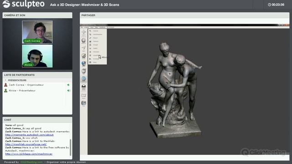Open the Edit tool in sidebar

[83, 71]
